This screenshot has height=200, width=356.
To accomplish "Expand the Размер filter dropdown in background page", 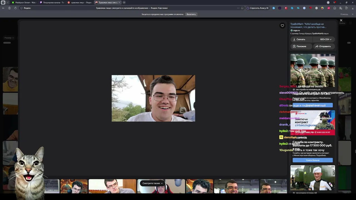I will 9,38.
